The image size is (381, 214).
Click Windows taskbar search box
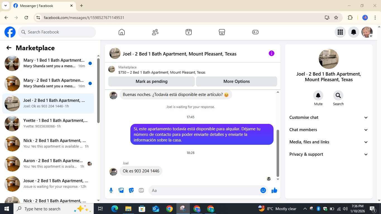(x=53, y=209)
